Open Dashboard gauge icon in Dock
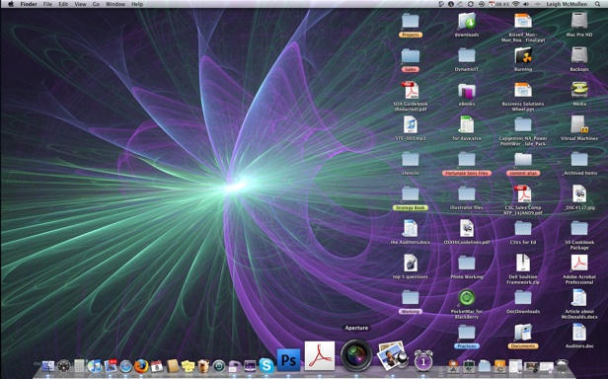Viewport: 608px width, 379px height. tap(63, 366)
